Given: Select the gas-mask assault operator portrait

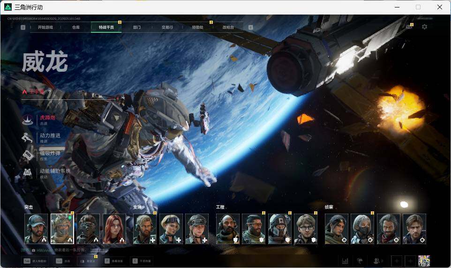Looking at the screenshot, I should (88, 229).
